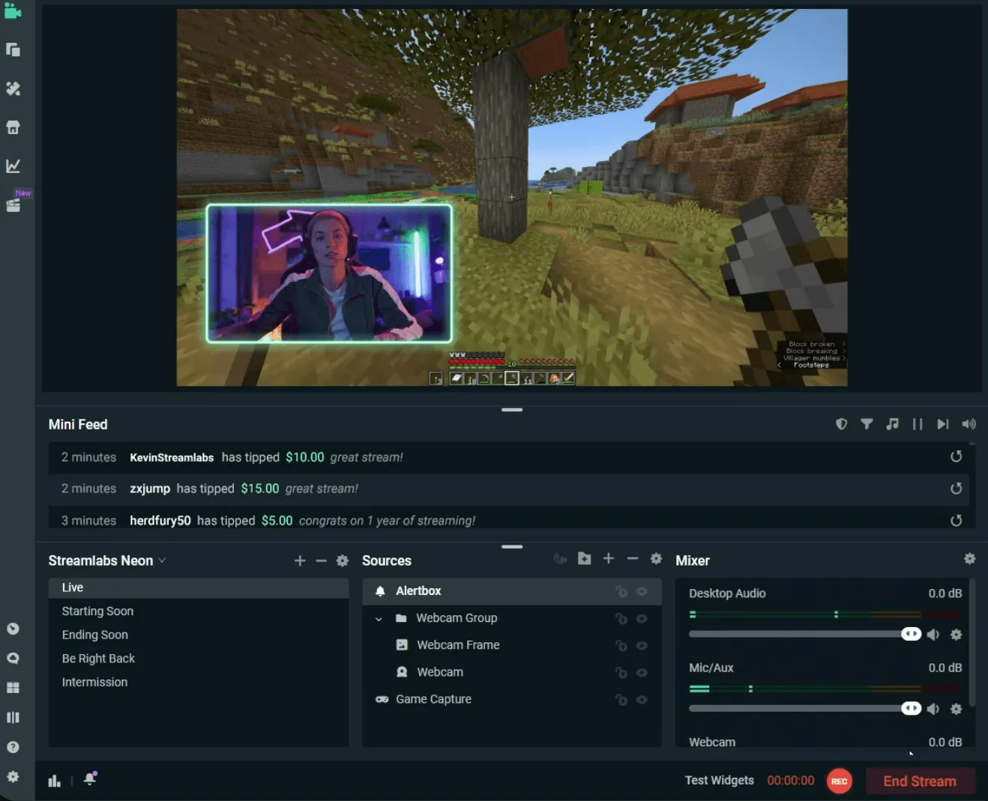The height and width of the screenshot is (801, 988).
Task: Lock the Game Capture source
Action: 621,699
